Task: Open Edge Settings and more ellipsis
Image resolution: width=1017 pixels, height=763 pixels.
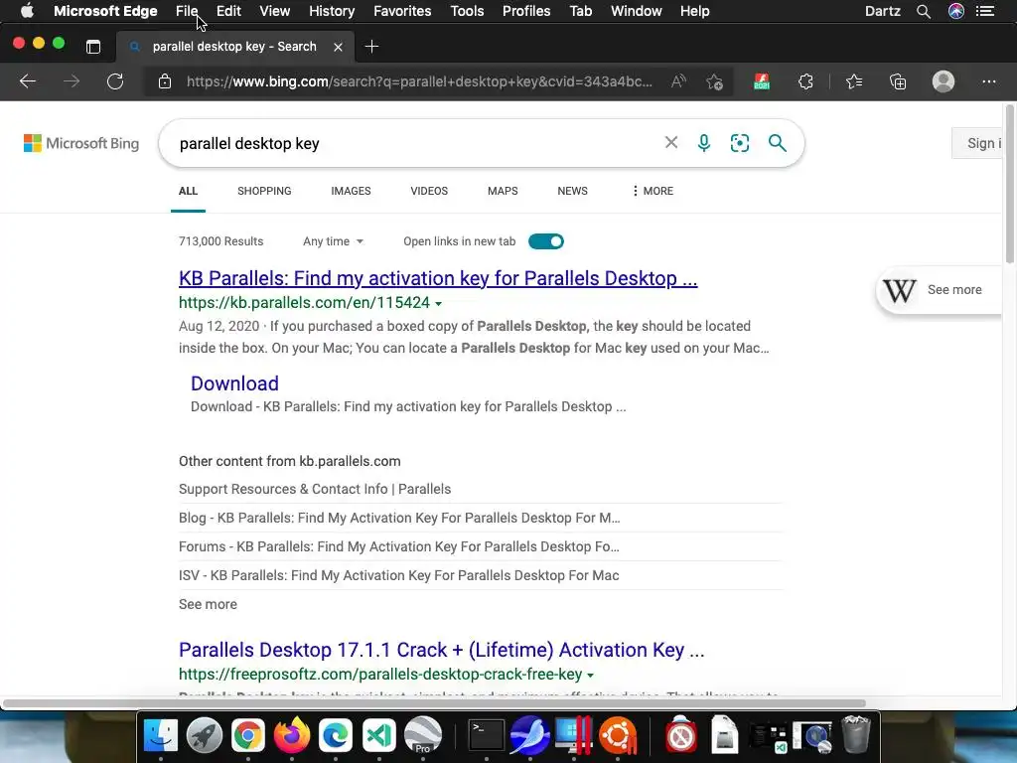Action: coord(988,81)
